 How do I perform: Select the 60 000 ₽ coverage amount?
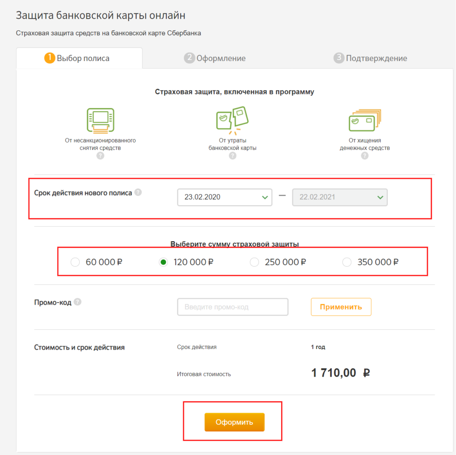point(75,262)
